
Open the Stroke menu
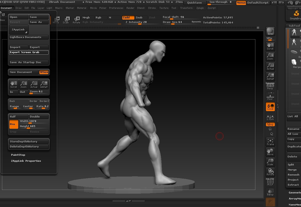click(152, 8)
